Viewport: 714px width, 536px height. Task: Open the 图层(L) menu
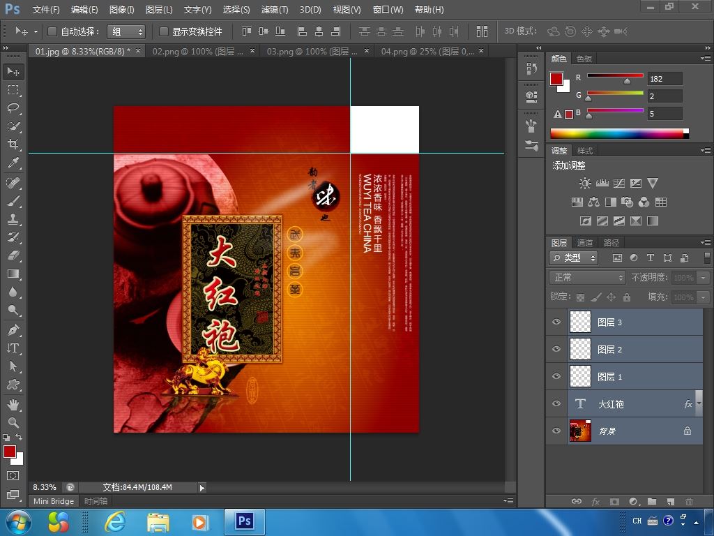pyautogui.click(x=159, y=10)
